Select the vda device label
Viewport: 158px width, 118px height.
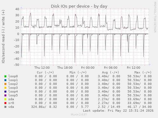pyautogui.click(x=11, y=107)
